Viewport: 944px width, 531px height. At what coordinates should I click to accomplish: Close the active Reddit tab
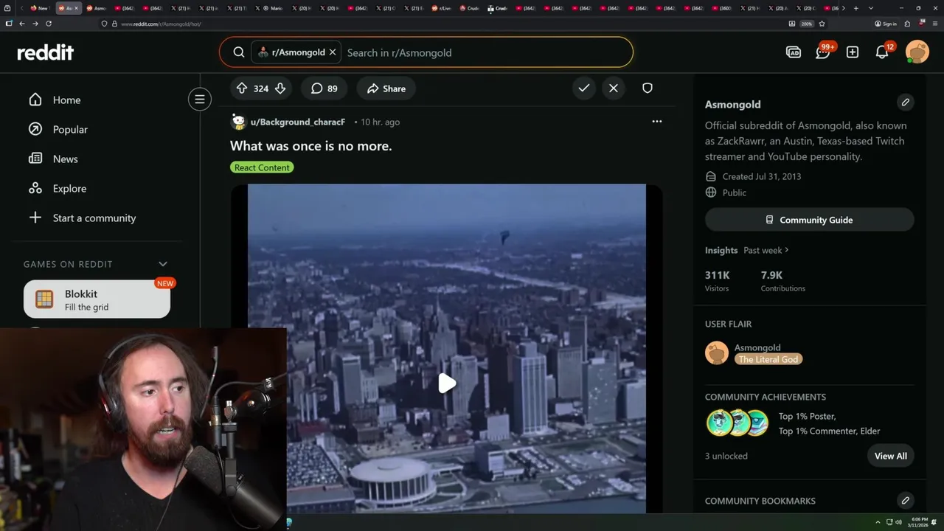coord(76,8)
